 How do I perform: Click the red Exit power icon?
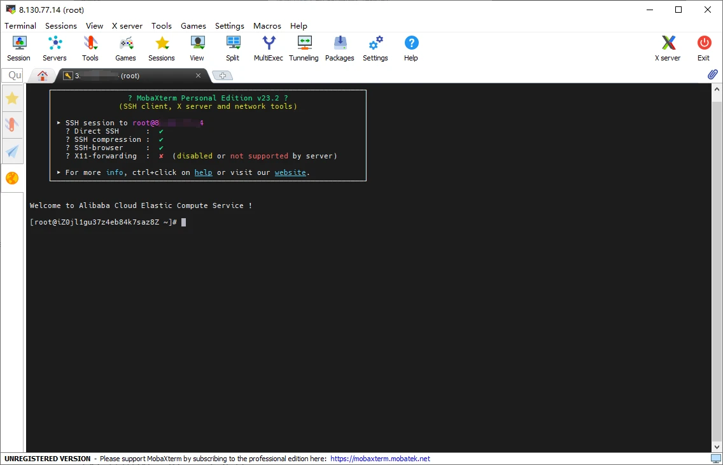(704, 48)
